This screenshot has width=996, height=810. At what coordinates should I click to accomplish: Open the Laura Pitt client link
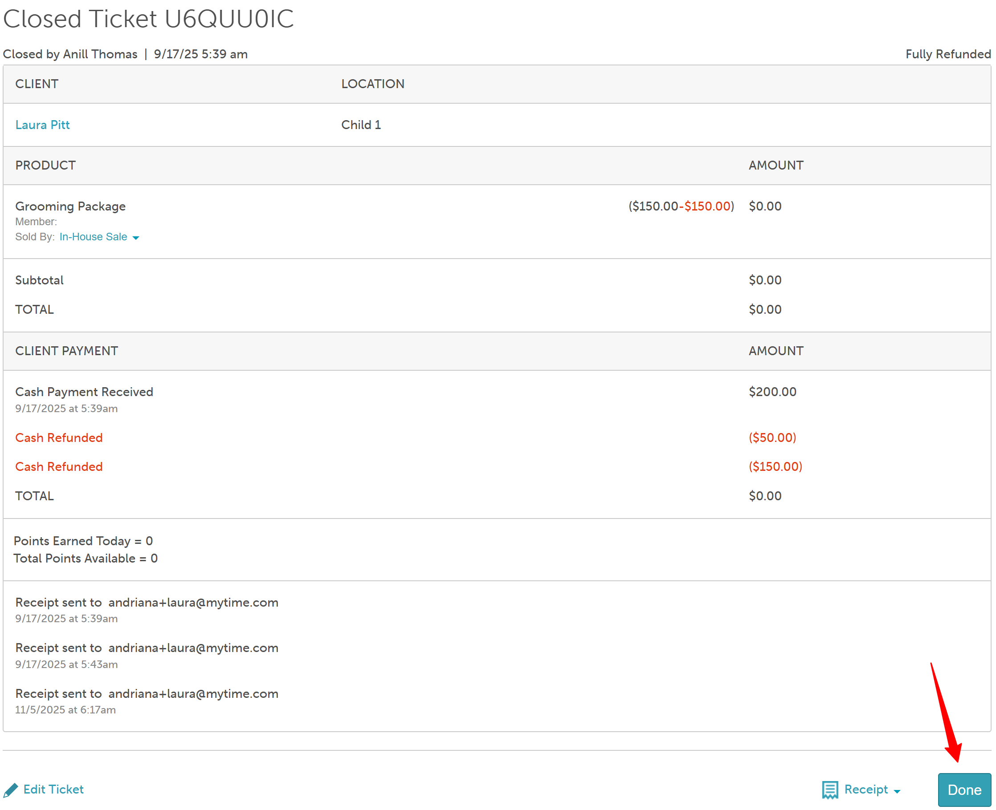42,125
